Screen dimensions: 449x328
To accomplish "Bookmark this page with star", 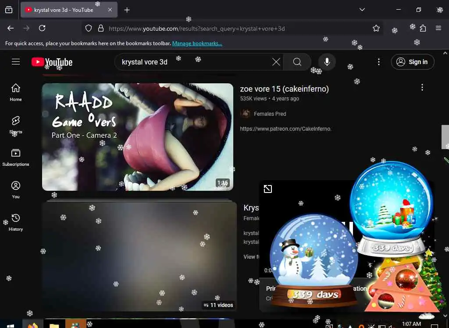I will click(x=376, y=28).
